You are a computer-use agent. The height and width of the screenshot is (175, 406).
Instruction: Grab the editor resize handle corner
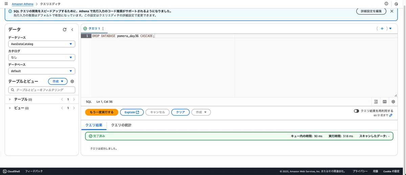395,96
